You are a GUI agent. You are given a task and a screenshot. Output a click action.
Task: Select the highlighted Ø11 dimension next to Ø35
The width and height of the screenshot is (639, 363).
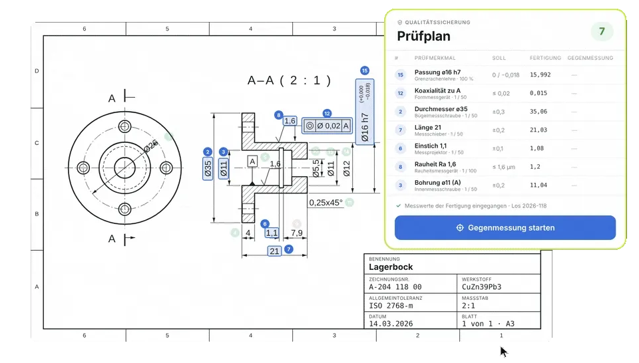(224, 168)
